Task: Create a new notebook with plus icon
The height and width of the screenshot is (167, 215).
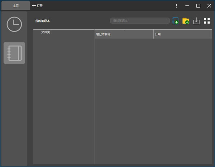Action: tap(175, 21)
